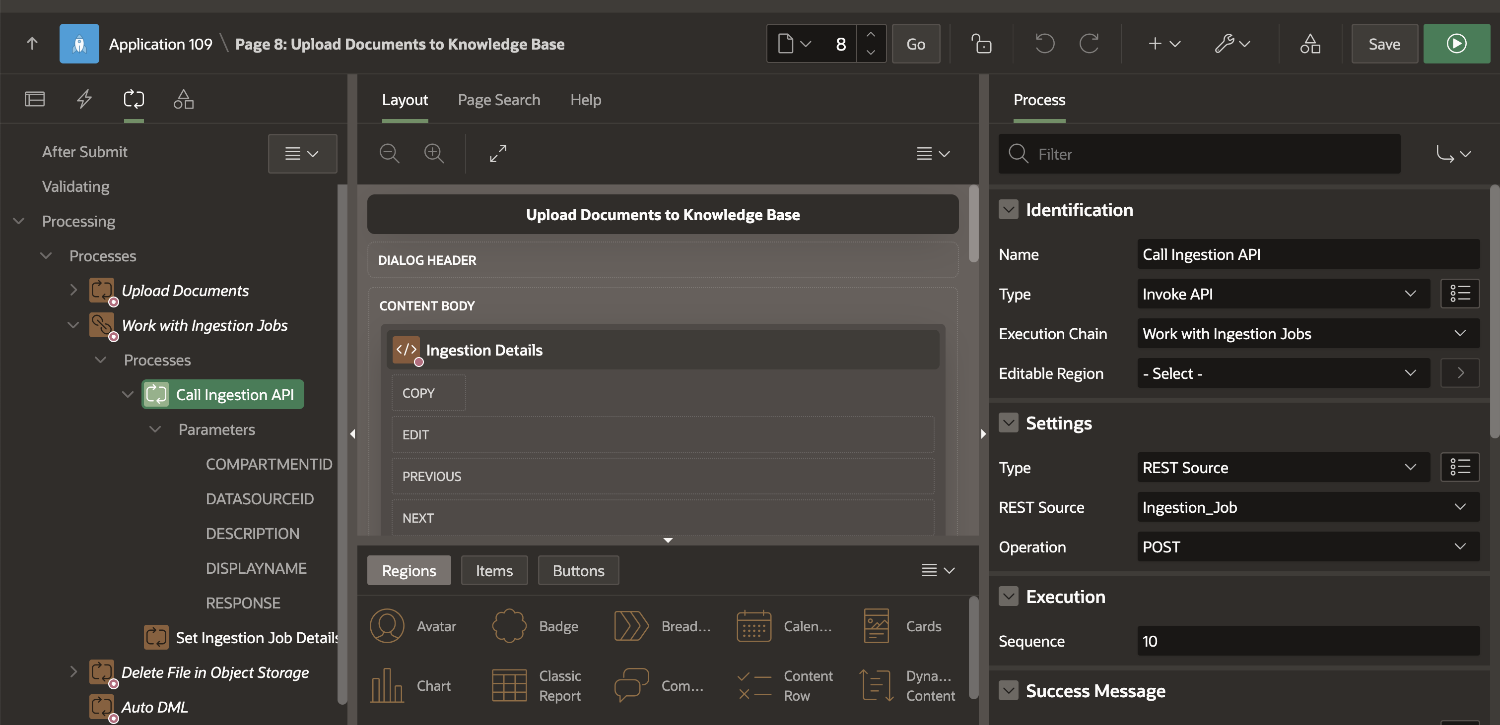
Task: Open the Rendering tree tab icon
Action: pos(35,99)
